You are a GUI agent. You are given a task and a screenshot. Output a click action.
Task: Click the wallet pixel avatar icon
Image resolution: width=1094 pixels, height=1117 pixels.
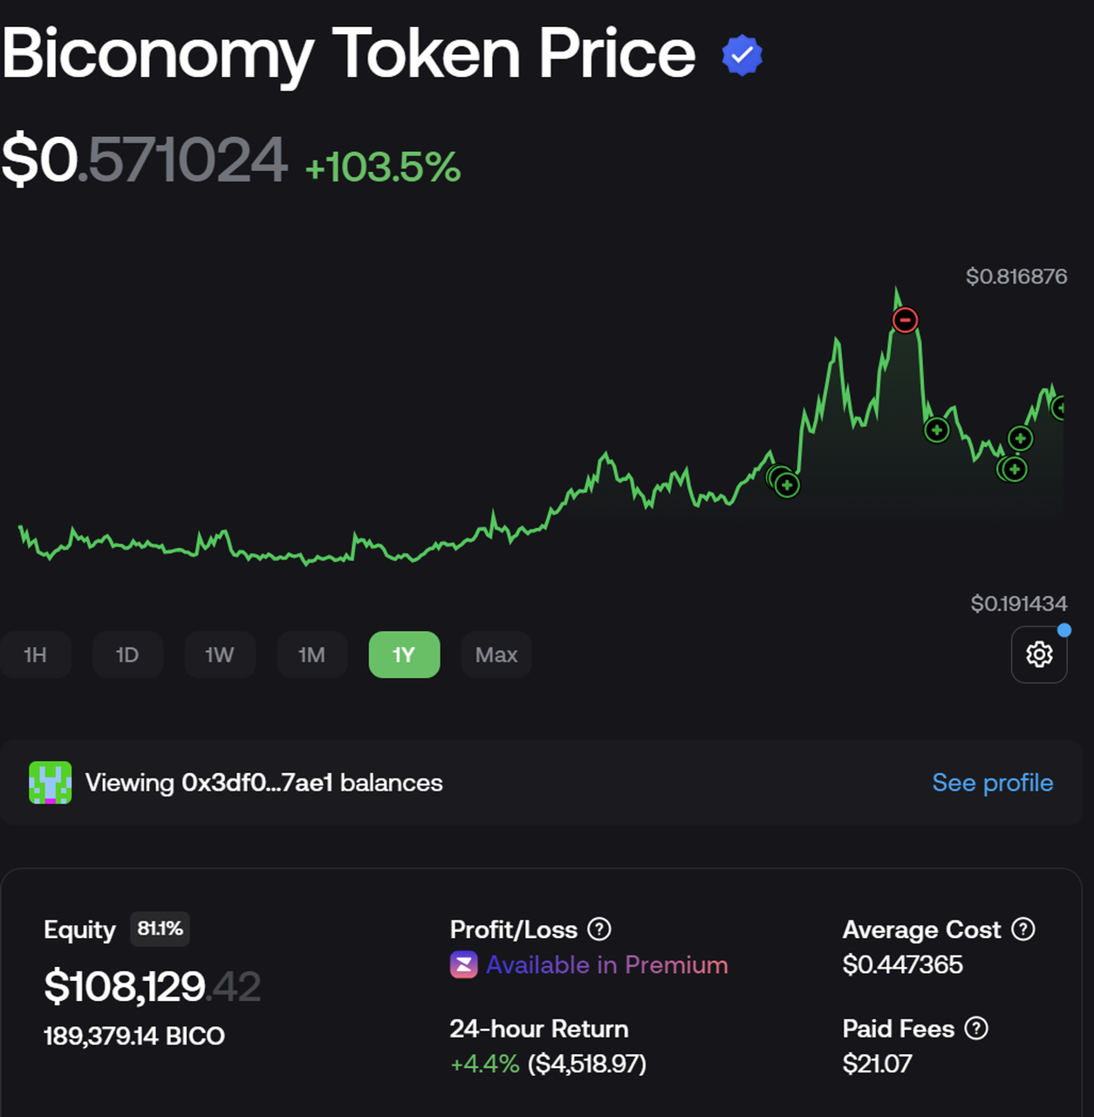50,783
